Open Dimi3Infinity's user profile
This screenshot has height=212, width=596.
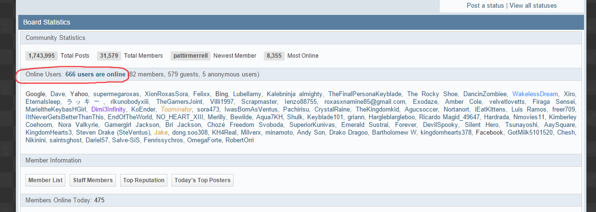(x=109, y=110)
